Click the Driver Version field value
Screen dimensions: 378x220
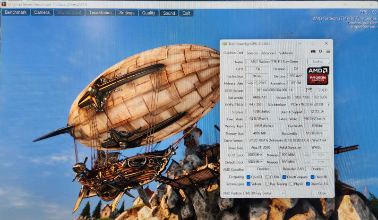287,141
